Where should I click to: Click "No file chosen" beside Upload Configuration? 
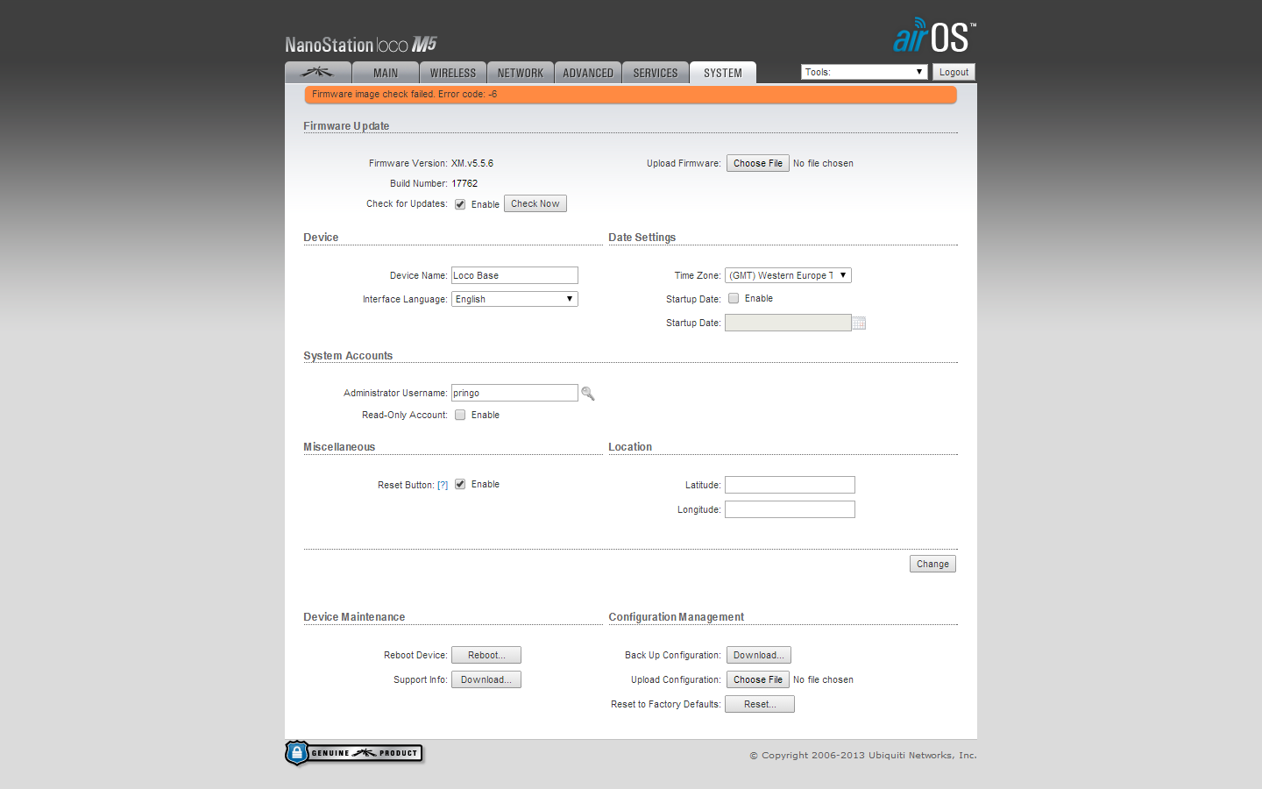(823, 679)
